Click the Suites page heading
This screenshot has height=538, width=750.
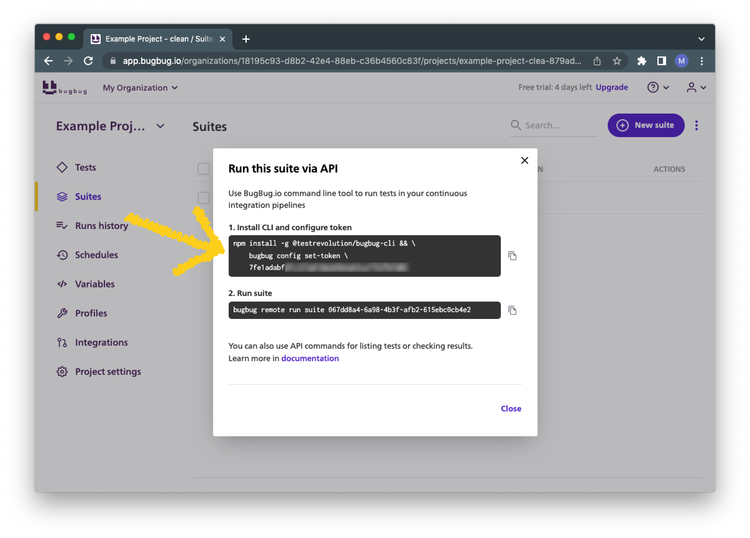[x=210, y=127]
